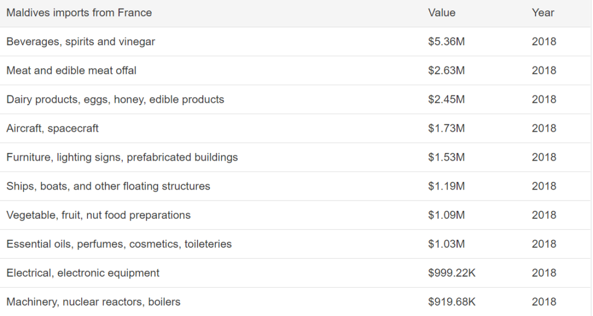Click the 'Maldives imports from France' column header
593x316 pixels.
point(79,13)
